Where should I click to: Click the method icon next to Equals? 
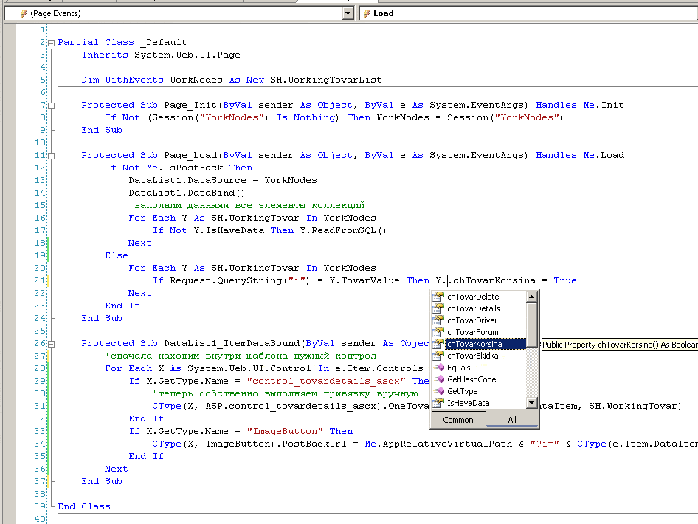coord(439,368)
